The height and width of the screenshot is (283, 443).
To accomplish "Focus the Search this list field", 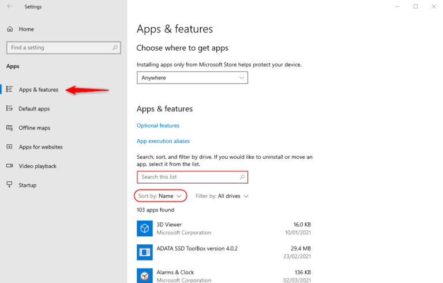I will click(193, 177).
